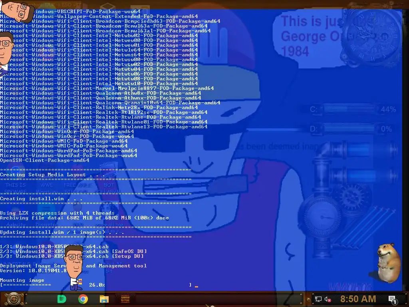
Task: Click the '[SafeOS DU]' cab line
Action: (x=73, y=251)
